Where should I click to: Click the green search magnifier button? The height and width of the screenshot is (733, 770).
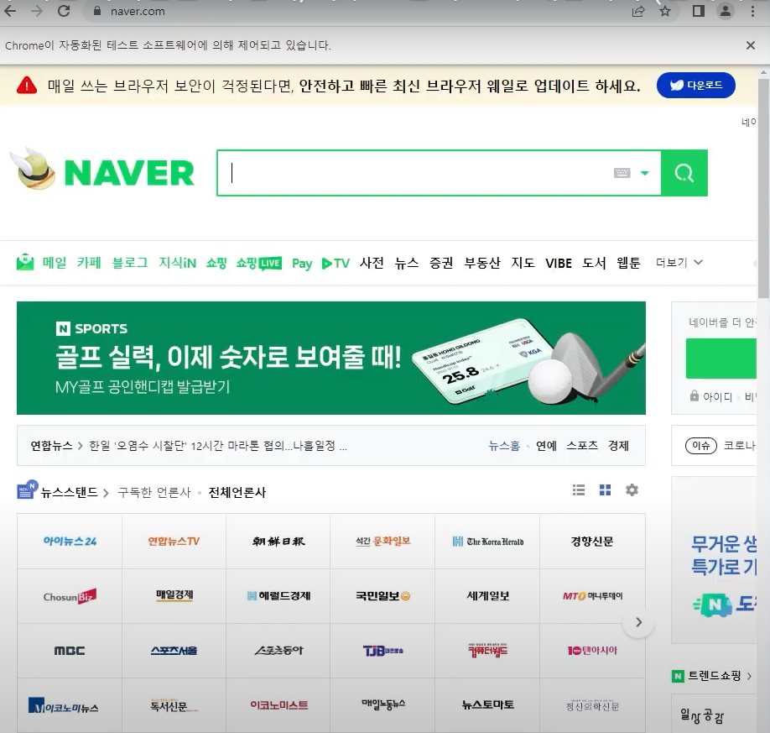tap(684, 173)
